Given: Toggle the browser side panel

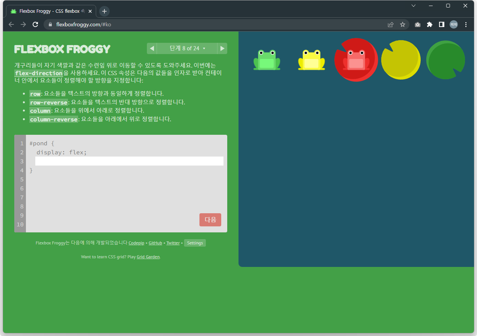Looking at the screenshot, I should (x=442, y=24).
